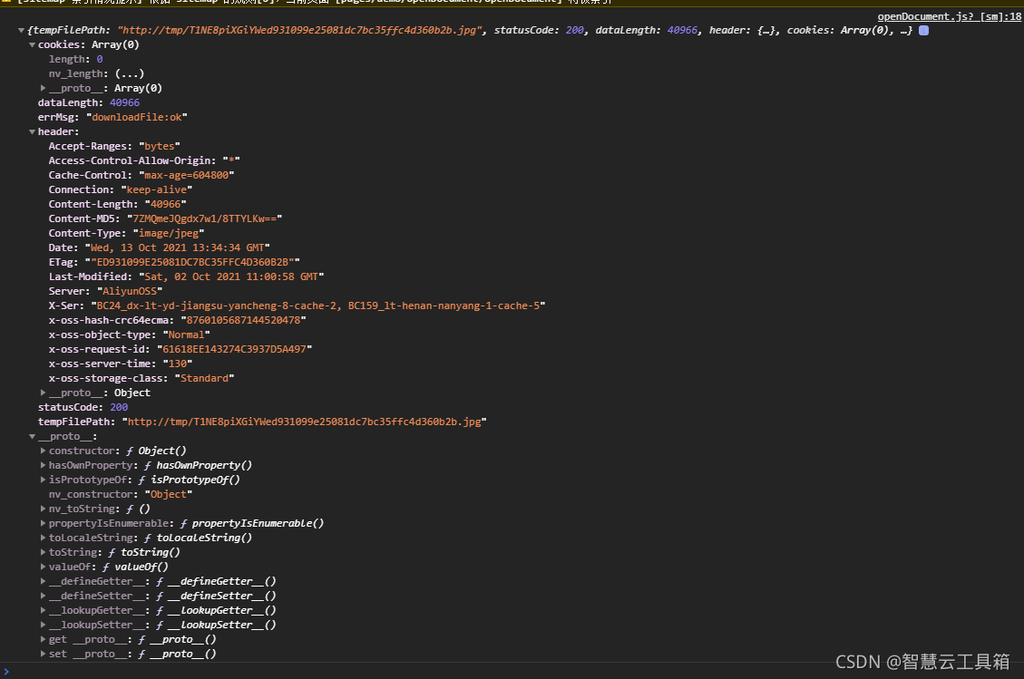Expand the valueOf function entry

coord(44,567)
